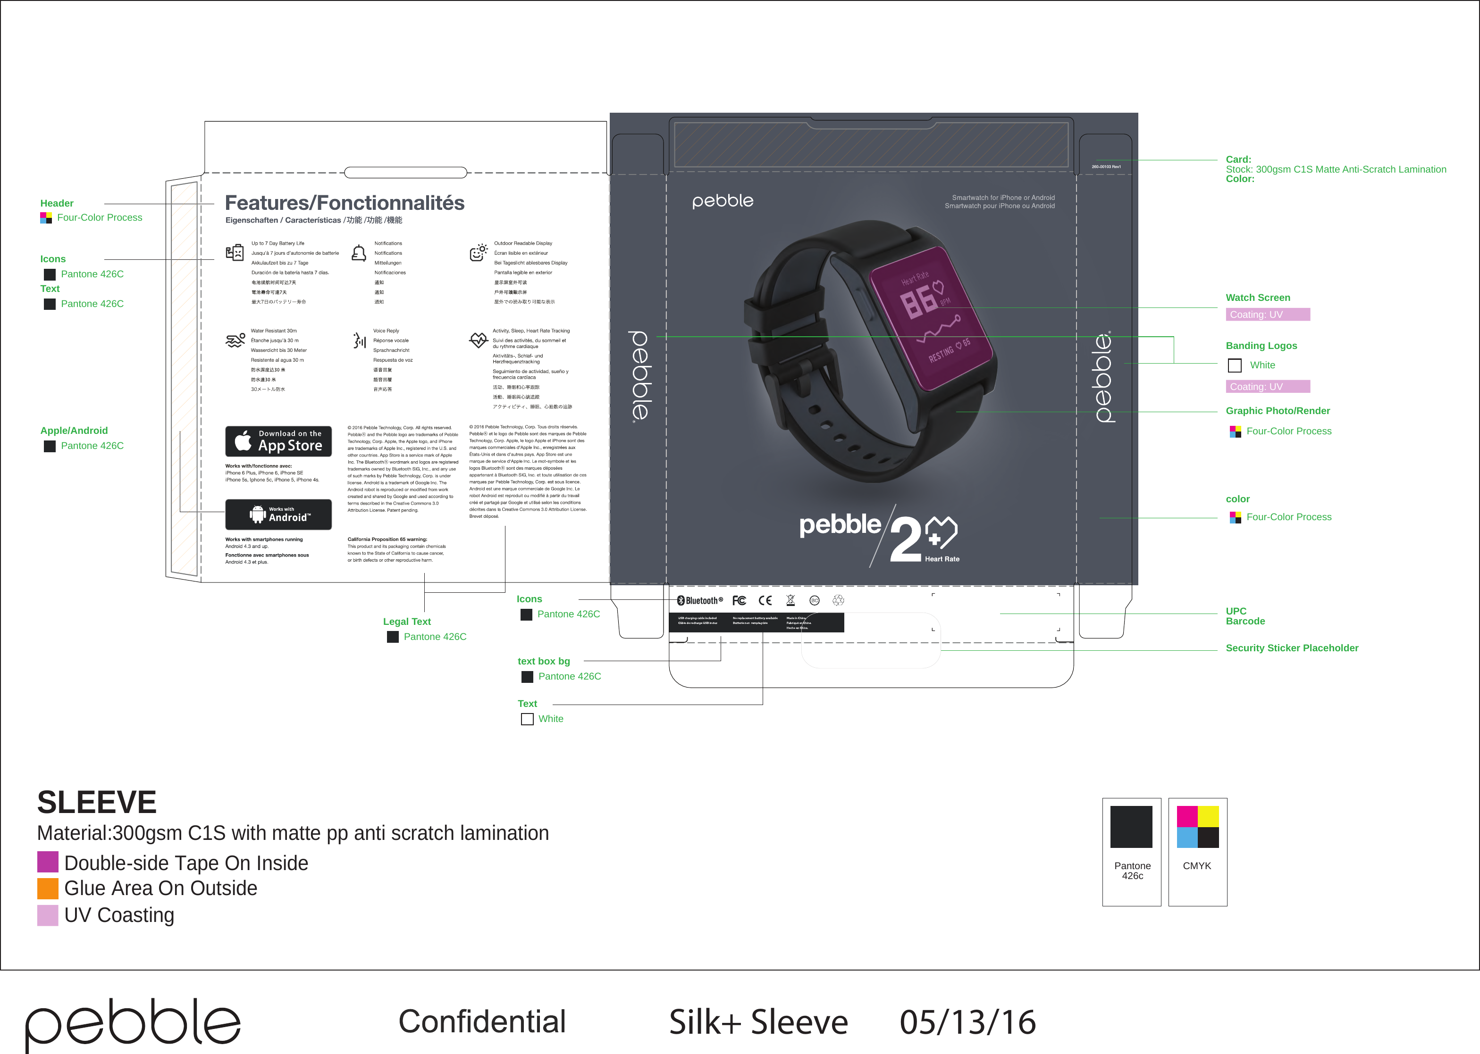Click the Apple/Android Pantone 426C swatch
1480x1054 pixels.
[50, 446]
